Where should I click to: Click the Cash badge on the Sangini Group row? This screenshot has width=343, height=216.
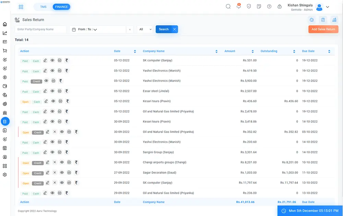tap(36, 153)
